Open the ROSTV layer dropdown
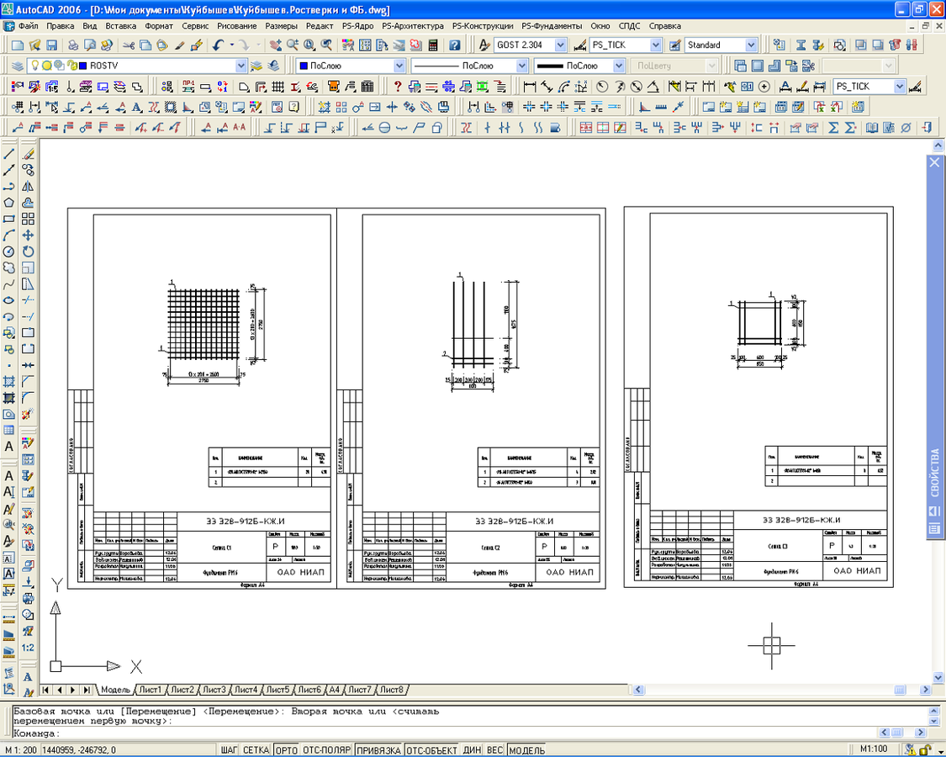This screenshot has width=946, height=757. [240, 66]
